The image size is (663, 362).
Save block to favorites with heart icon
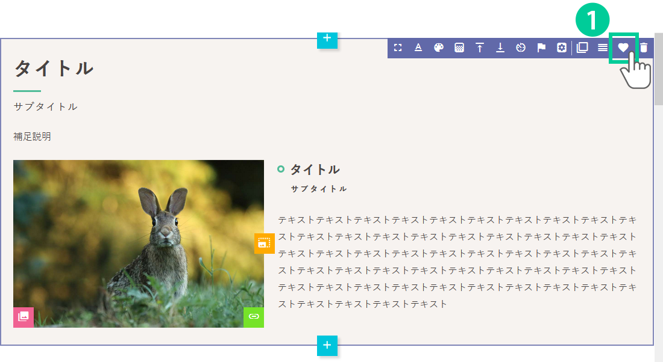click(623, 48)
